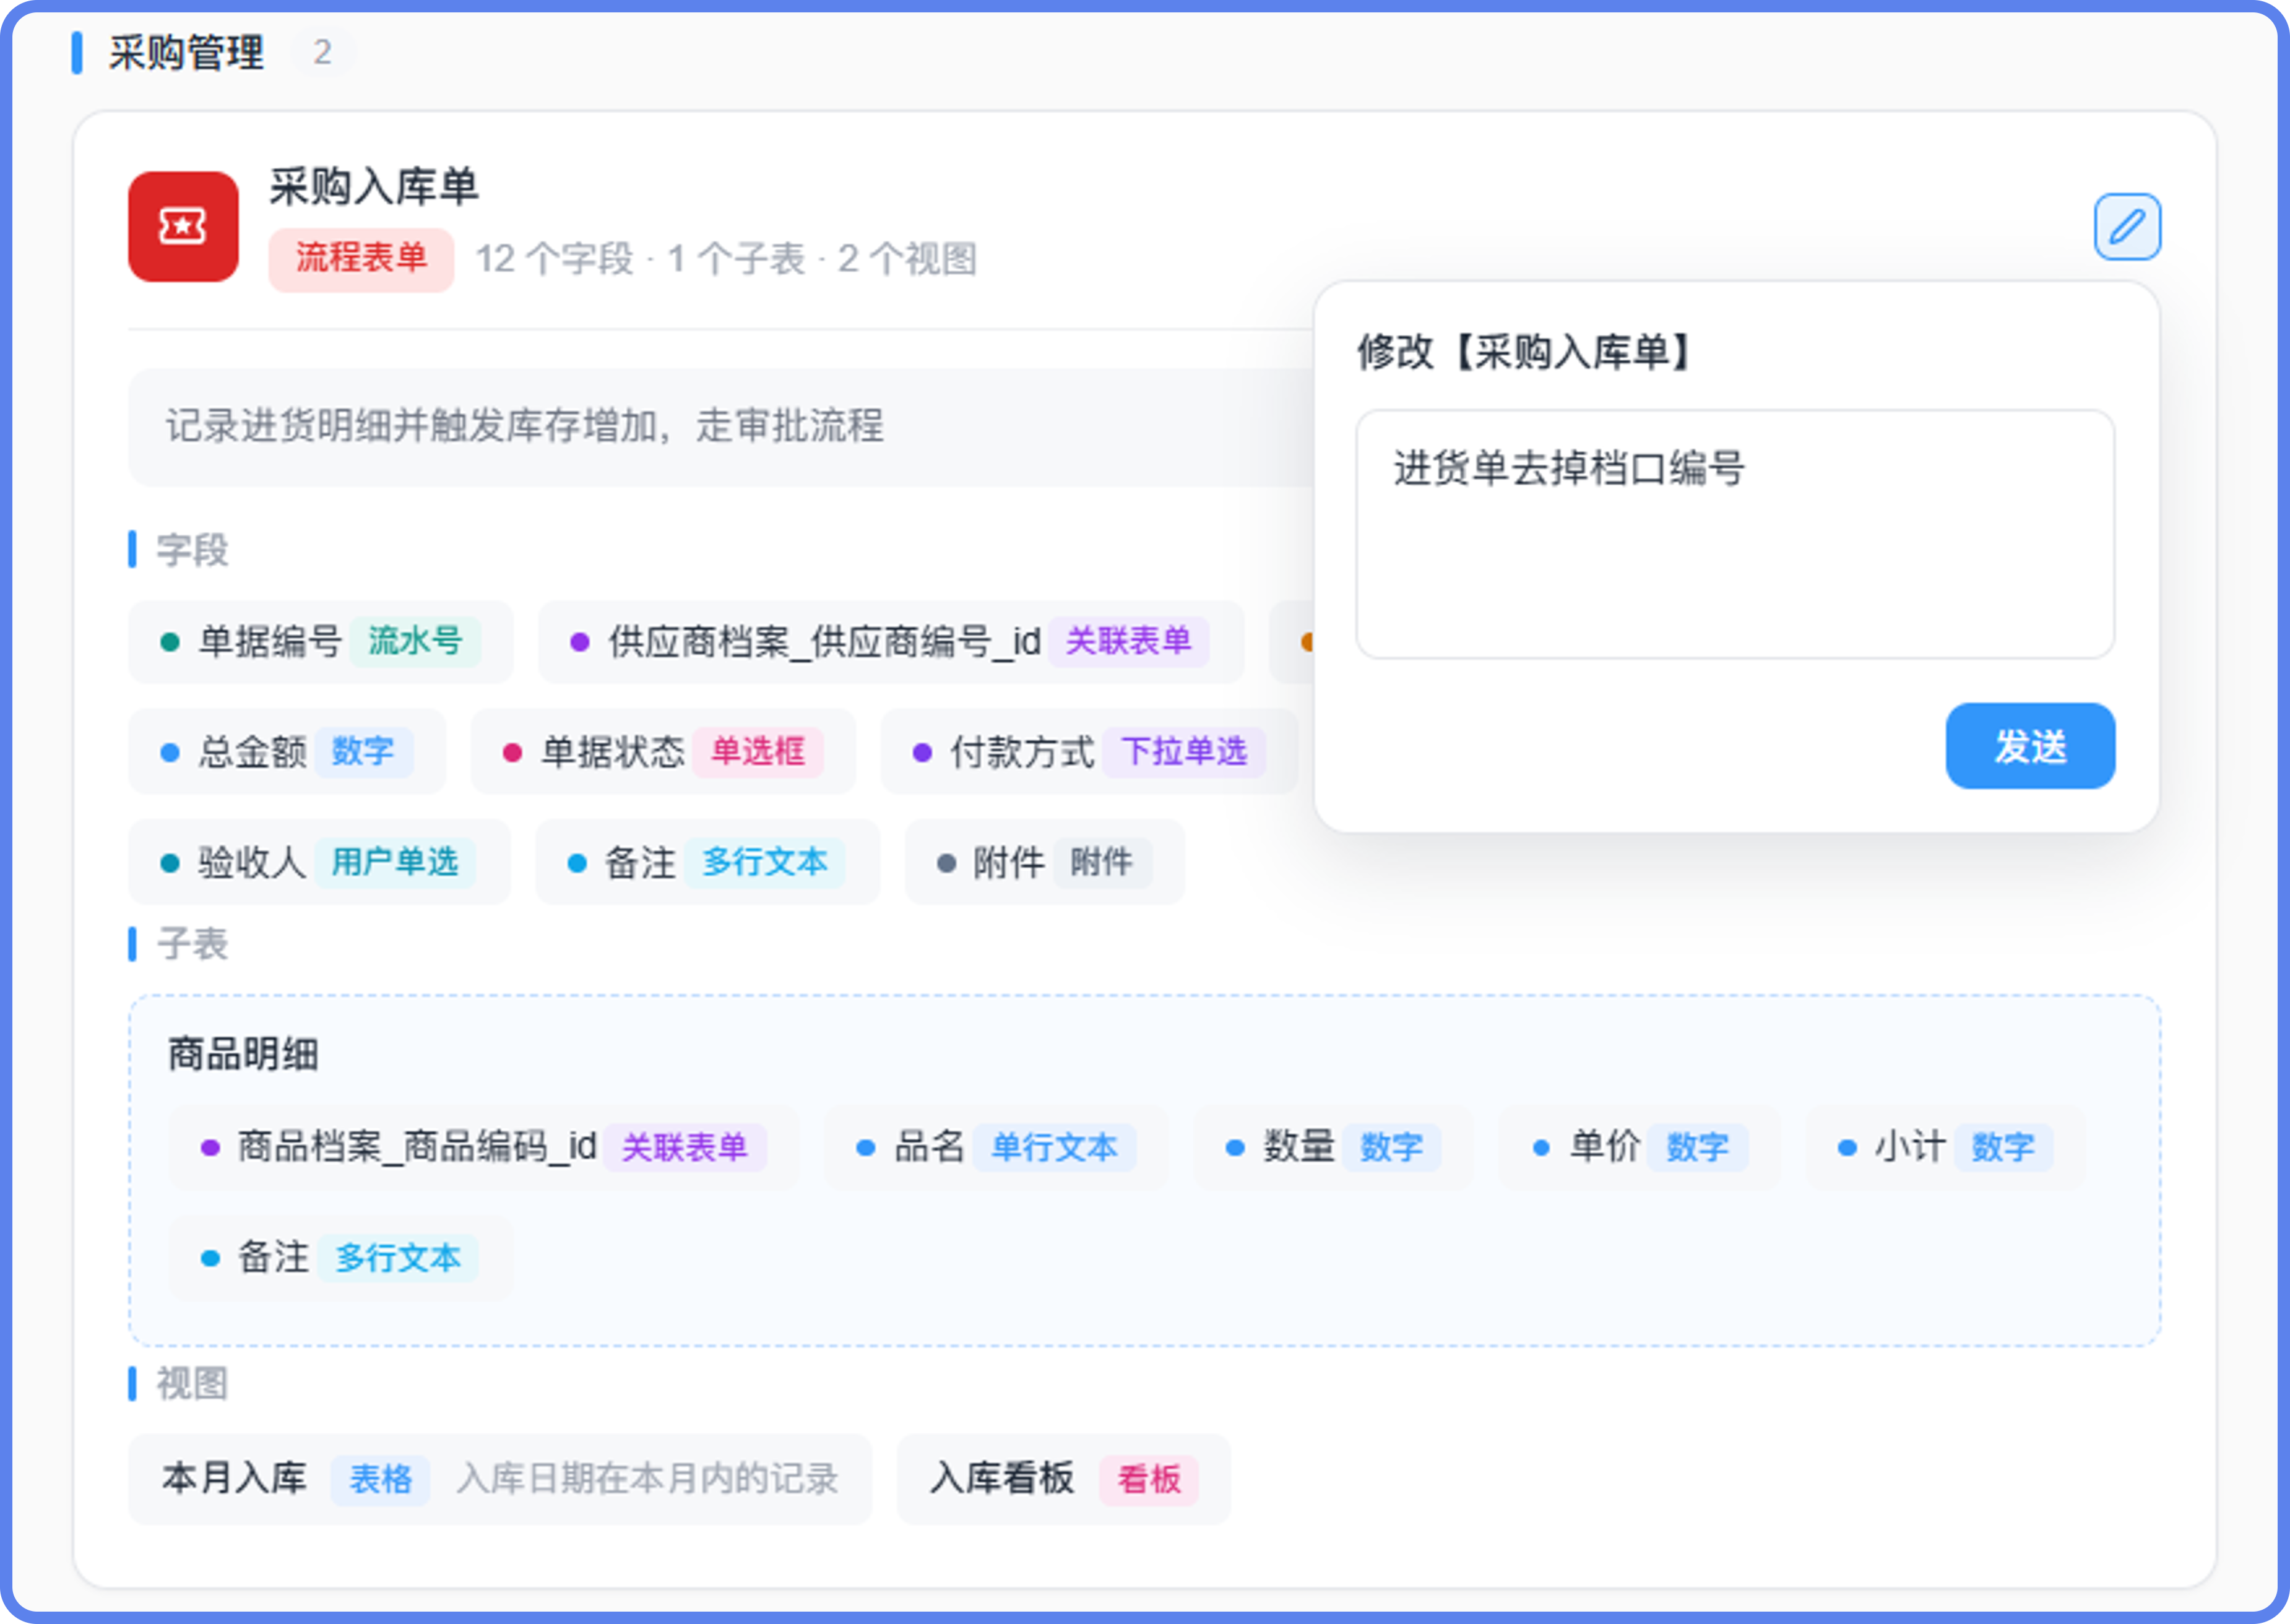The width and height of the screenshot is (2290, 1624).
Task: Click 商品档案_商品编码_id subtable field
Action: 484,1147
